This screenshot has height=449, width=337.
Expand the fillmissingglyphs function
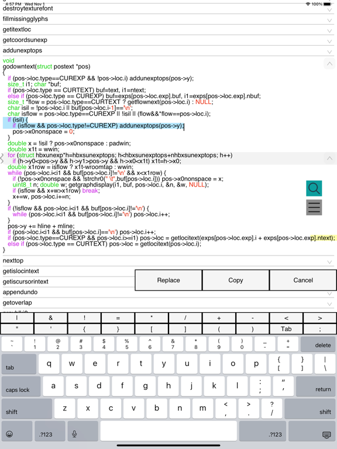329,20
